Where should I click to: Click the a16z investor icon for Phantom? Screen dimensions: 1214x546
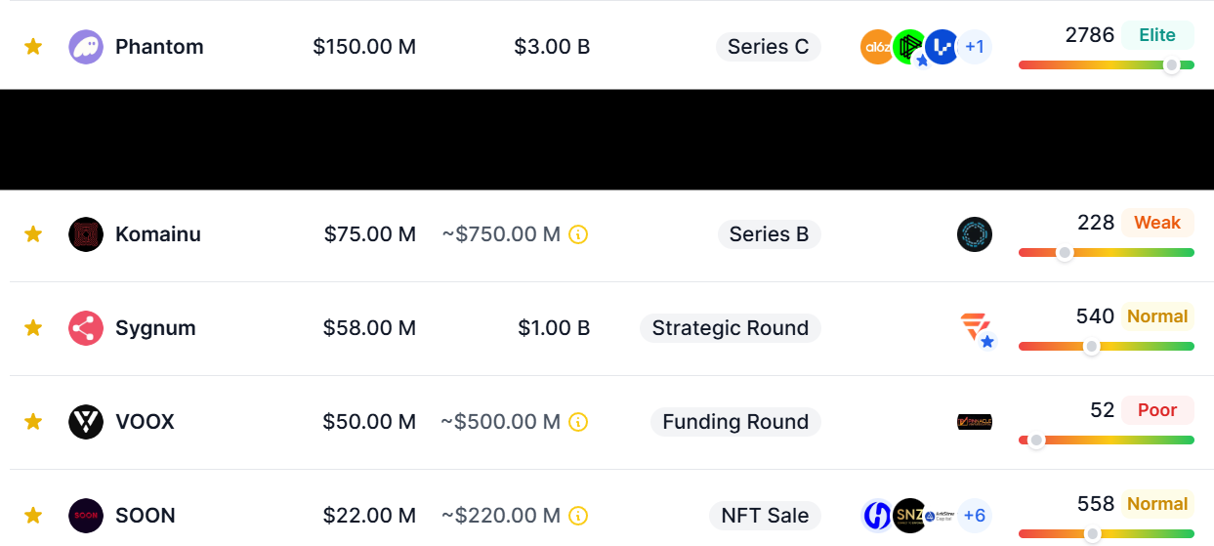click(877, 47)
